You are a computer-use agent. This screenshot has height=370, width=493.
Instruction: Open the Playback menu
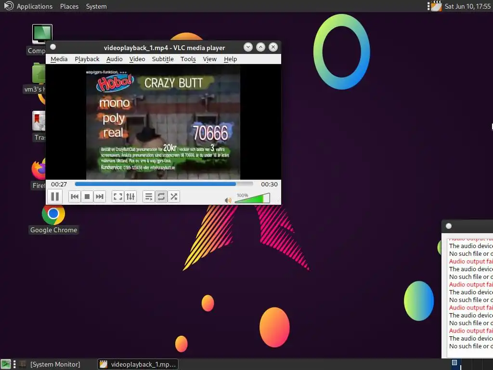[x=87, y=59]
